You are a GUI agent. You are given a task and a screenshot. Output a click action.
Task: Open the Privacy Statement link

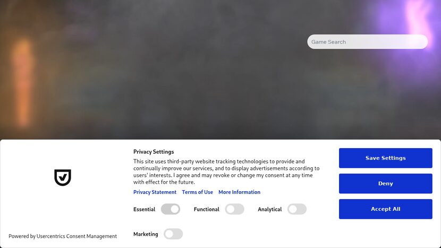pos(155,192)
